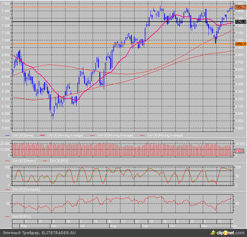This screenshot has height=237, width=247.
Task: Select the Aug month on the timeline
Action: 113,226
